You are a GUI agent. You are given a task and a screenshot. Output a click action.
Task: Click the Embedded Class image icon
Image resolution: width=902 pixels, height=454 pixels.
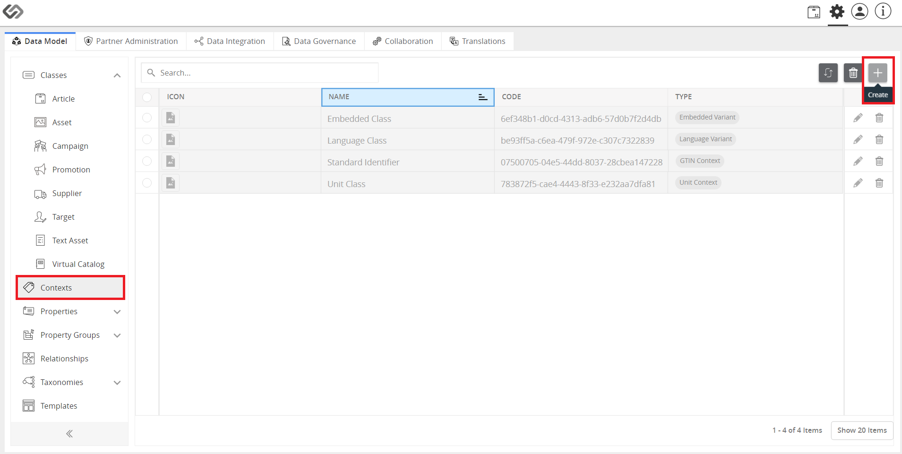171,118
